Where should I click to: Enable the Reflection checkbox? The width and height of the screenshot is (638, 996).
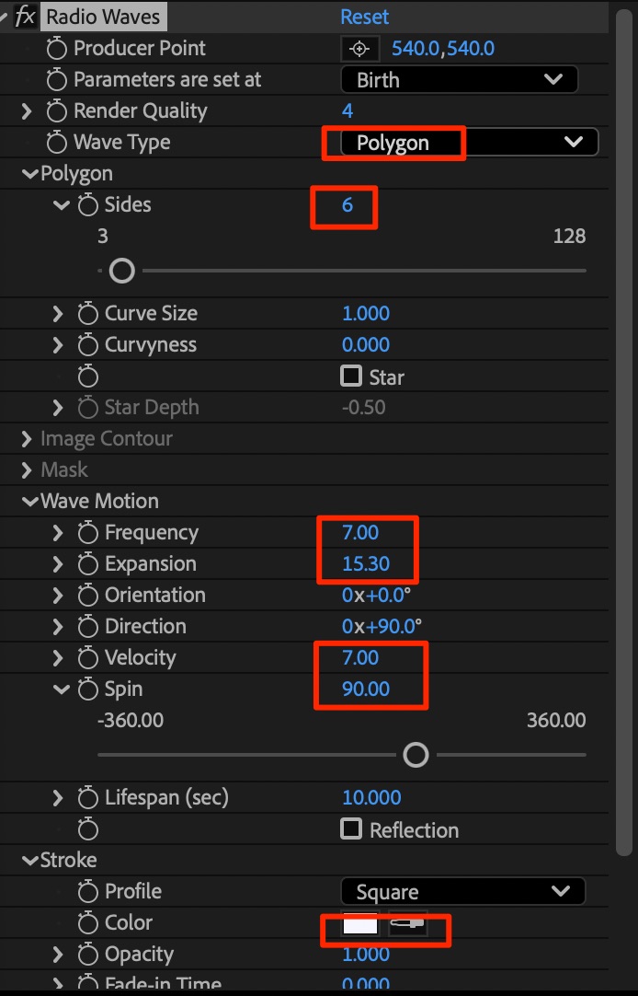(x=351, y=829)
